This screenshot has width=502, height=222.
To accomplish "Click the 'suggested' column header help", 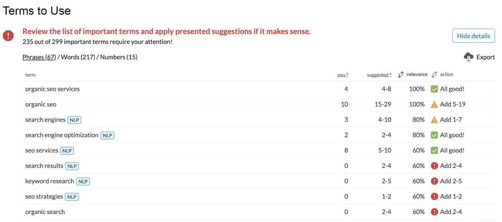I will 379,75.
